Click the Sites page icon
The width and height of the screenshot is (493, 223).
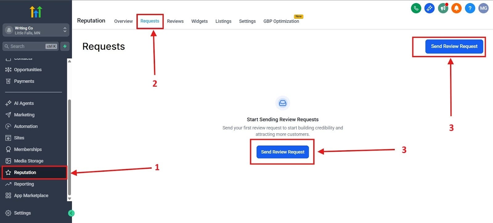(8, 138)
